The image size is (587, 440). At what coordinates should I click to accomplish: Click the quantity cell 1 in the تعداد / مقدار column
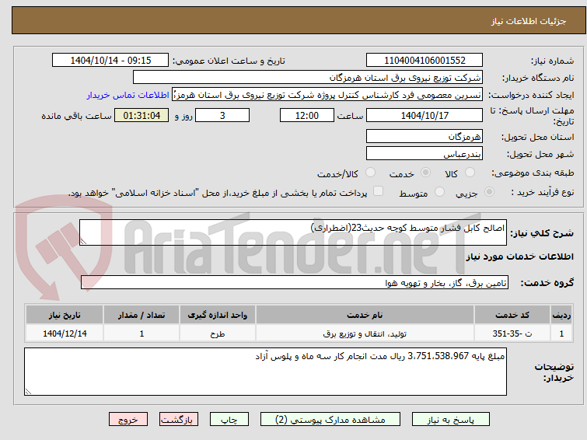(142, 333)
